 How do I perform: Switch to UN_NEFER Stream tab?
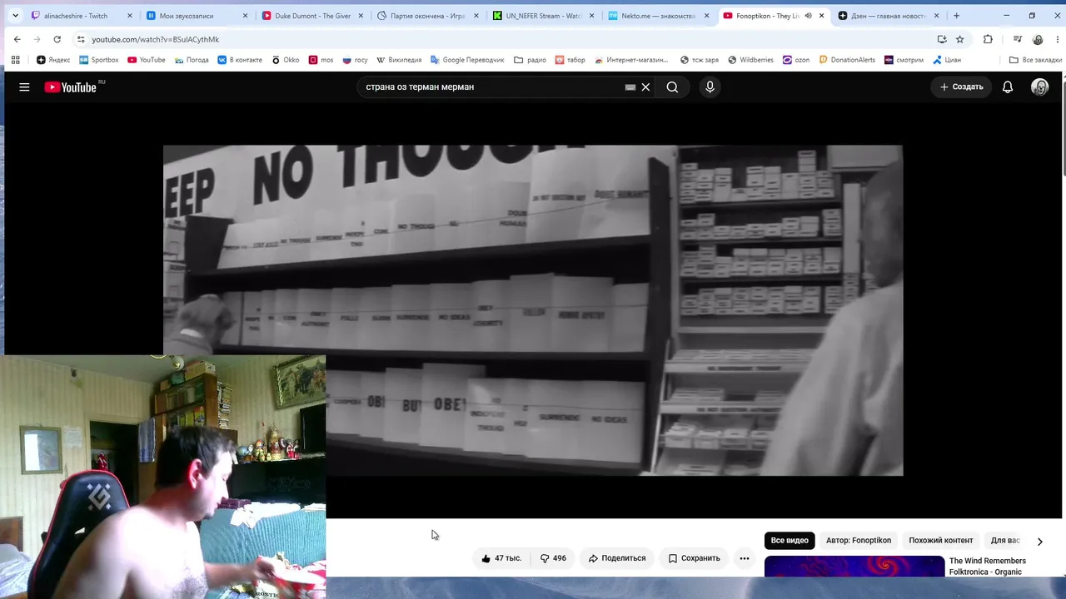541,16
